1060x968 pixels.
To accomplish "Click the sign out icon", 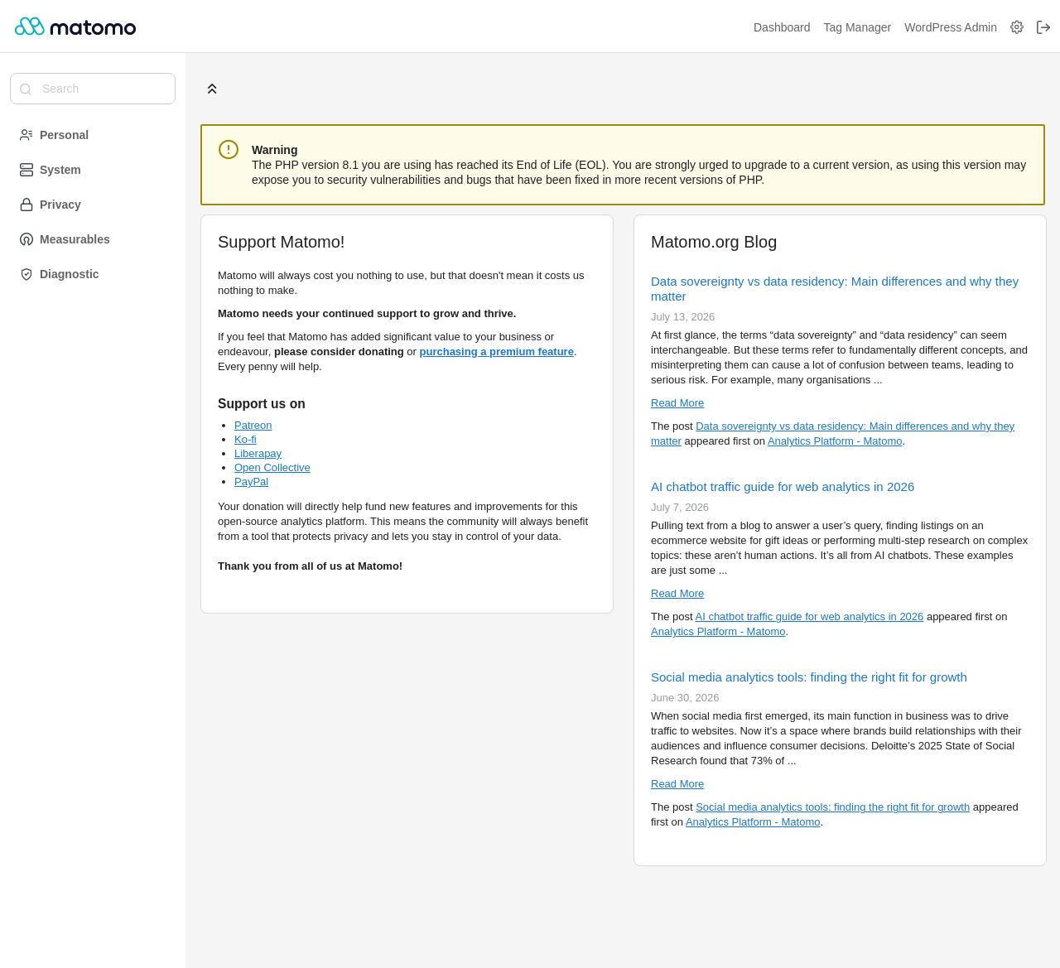I will pyautogui.click(x=1043, y=27).
